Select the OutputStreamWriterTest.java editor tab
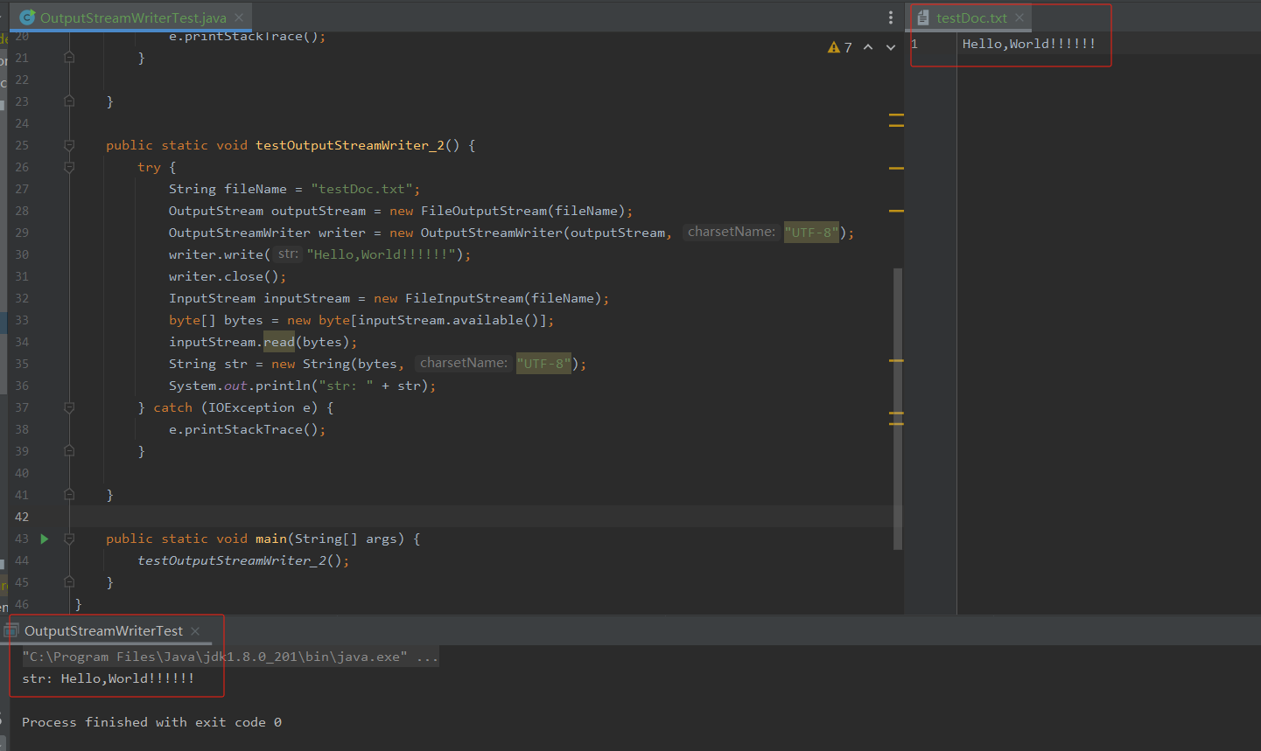 click(x=132, y=17)
